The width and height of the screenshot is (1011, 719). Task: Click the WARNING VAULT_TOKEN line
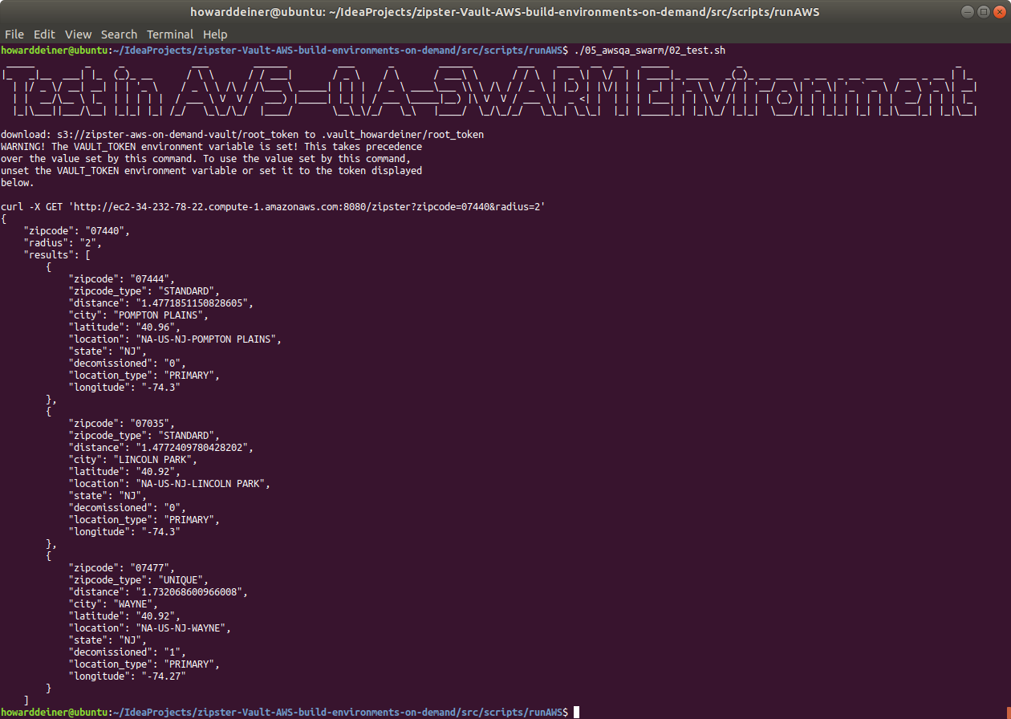(211, 147)
